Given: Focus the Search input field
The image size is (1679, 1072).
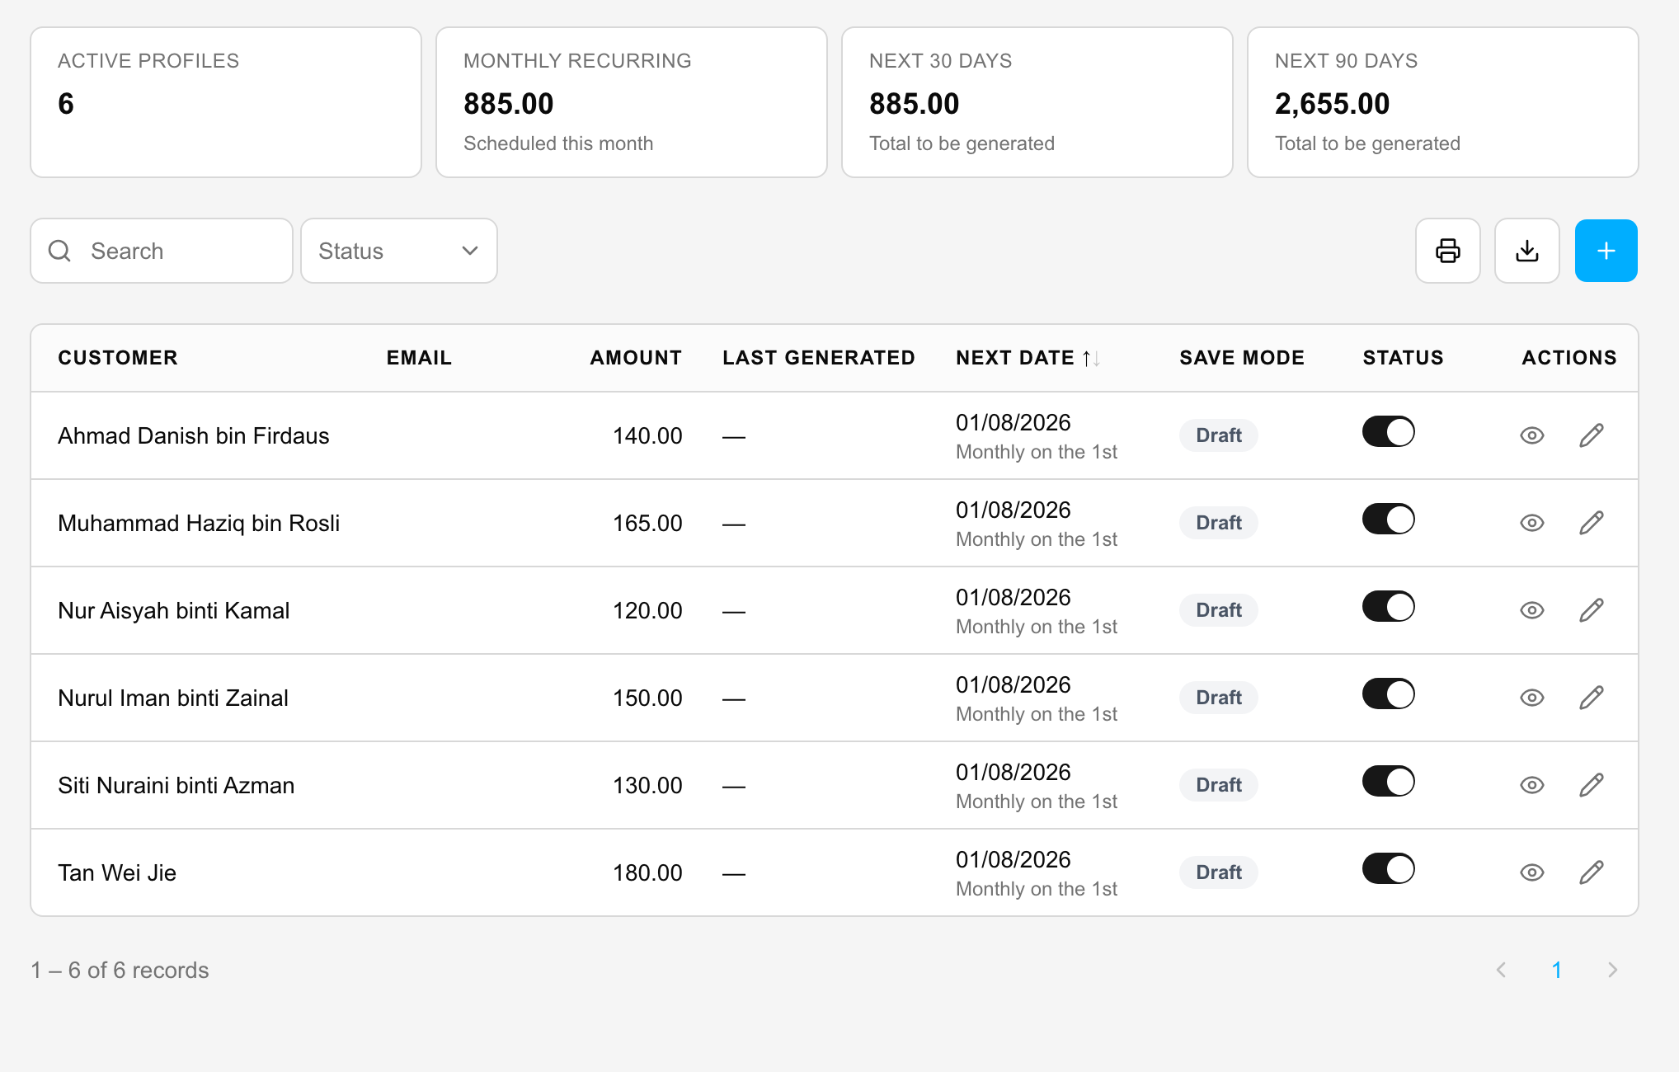Looking at the screenshot, I should click(x=162, y=251).
